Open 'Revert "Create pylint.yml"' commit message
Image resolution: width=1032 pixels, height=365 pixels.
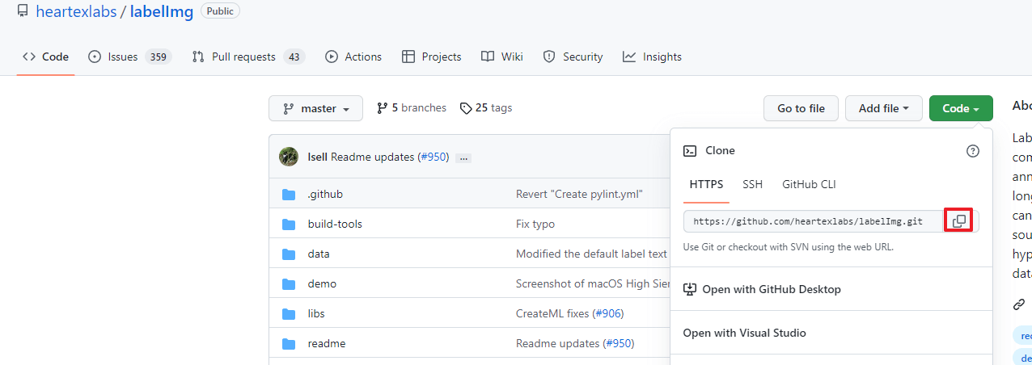tap(579, 195)
